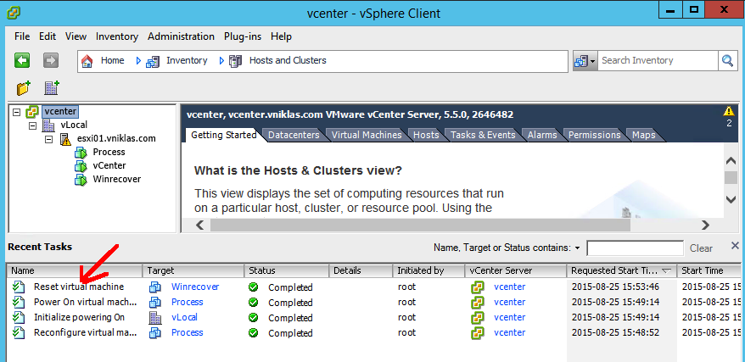Click the green Back navigation arrow
The width and height of the screenshot is (745, 362).
(22, 61)
